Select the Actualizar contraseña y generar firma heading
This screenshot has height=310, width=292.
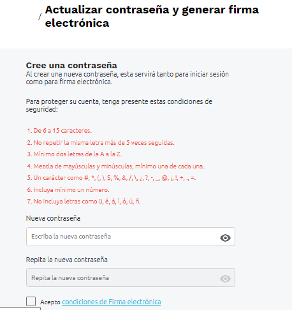click(152, 16)
